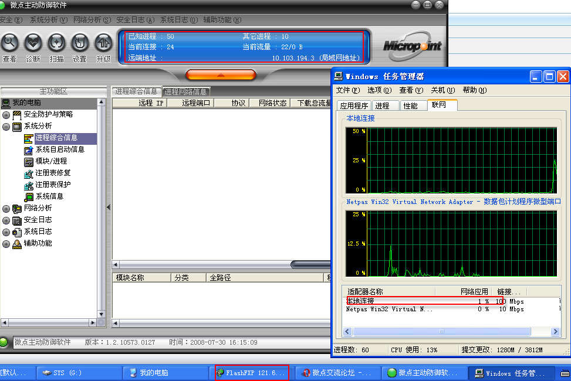Click Micropoint logo in header

[412, 46]
